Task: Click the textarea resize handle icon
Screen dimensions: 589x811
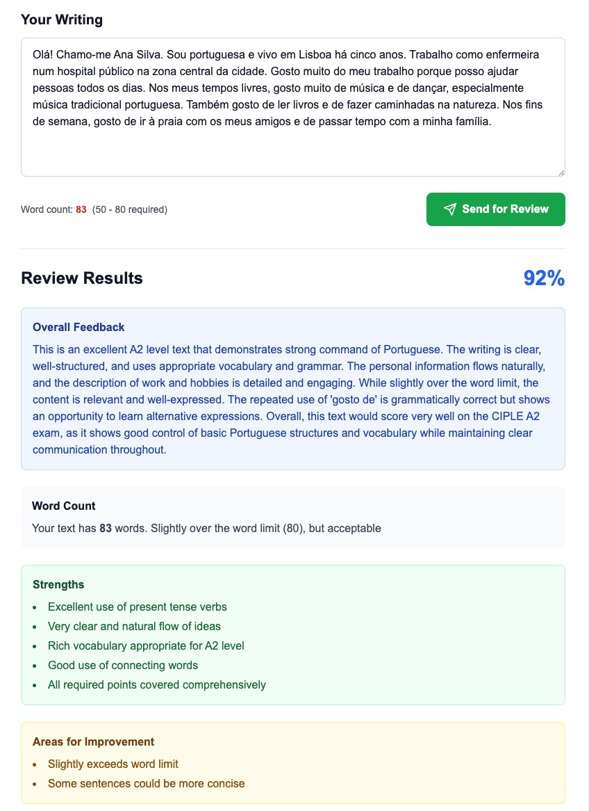Action: pyautogui.click(x=561, y=170)
